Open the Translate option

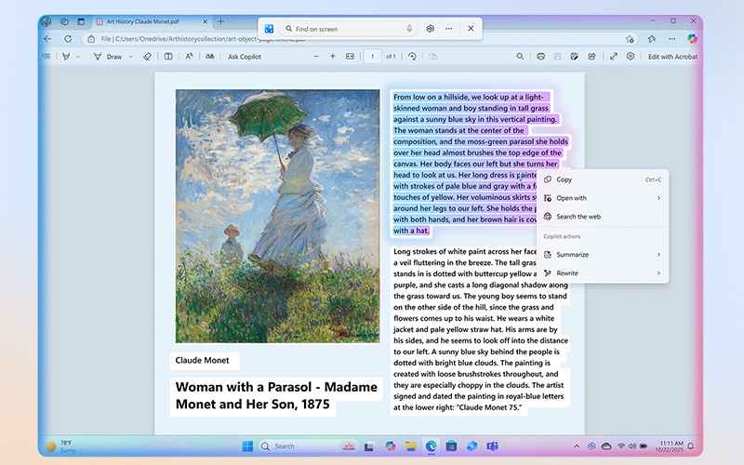(x=210, y=57)
